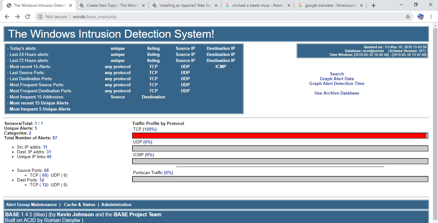Screen dimensions: 438x223
Task: Click the browser forward arrow
Action: [x=17, y=17]
